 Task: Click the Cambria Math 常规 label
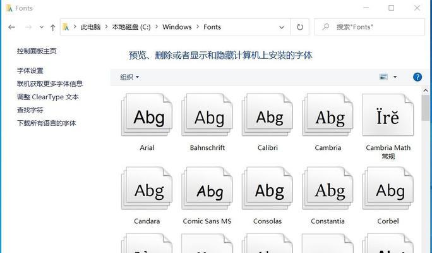point(388,152)
